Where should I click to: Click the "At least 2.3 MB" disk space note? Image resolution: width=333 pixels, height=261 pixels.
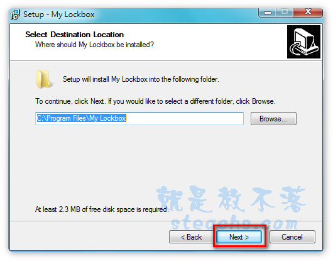click(102, 209)
